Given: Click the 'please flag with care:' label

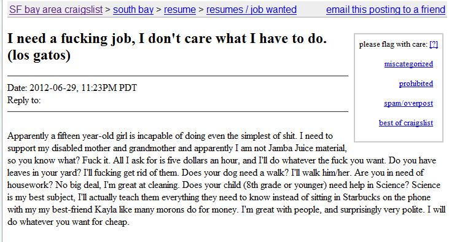Looking at the screenshot, I should click(x=393, y=44).
